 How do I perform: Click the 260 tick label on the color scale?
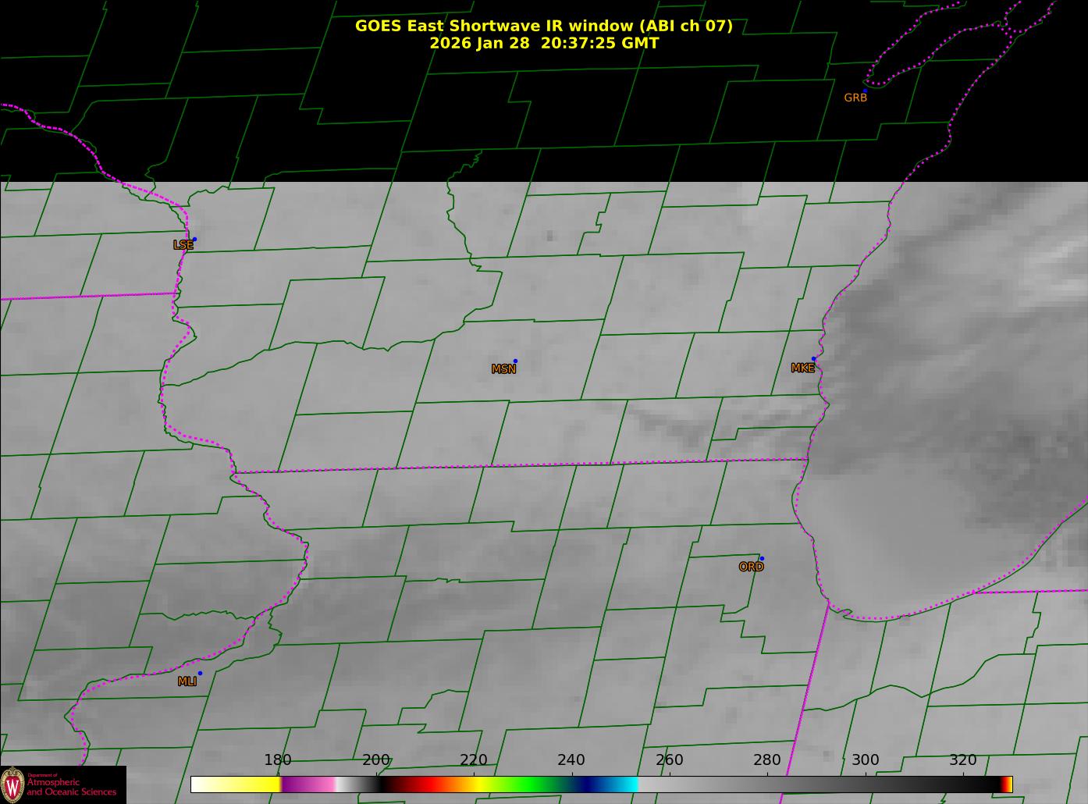(x=669, y=760)
